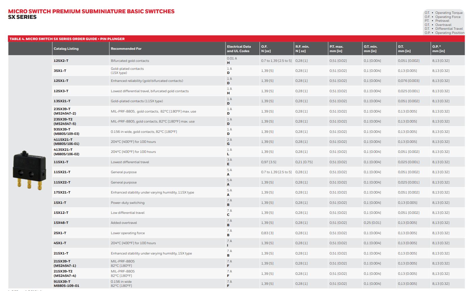Click catalog listing 2SX1-T
This screenshot has width=470, height=291.
60,233
